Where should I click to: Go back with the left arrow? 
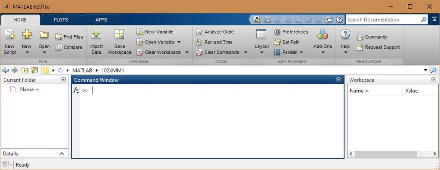pyautogui.click(x=5, y=70)
